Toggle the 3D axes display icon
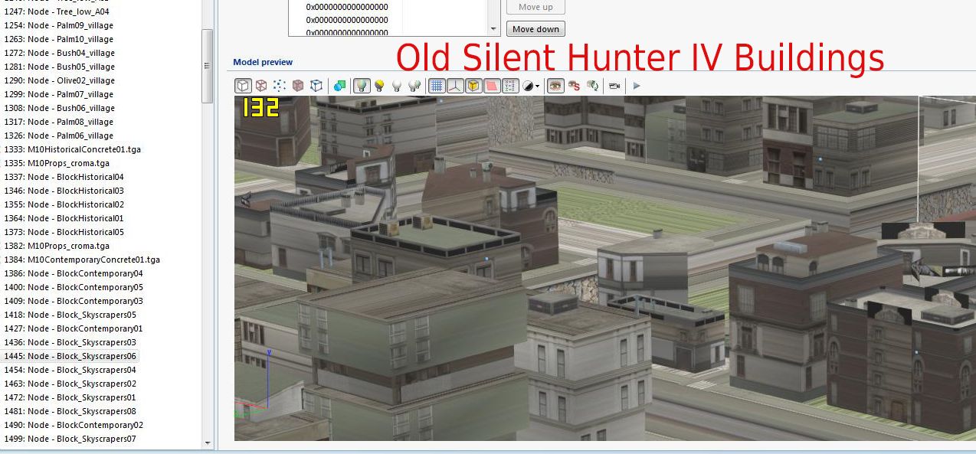Screen dimensions: 976x454 [455, 86]
